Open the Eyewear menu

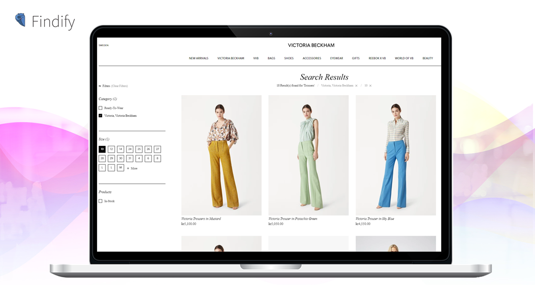tap(337, 58)
